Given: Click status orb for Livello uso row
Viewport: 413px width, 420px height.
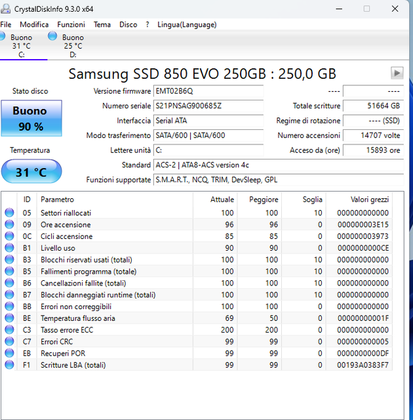Looking at the screenshot, I should click(x=9, y=248).
